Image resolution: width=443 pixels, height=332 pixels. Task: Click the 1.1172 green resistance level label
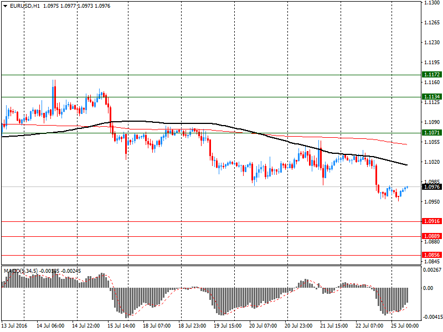[432, 75]
